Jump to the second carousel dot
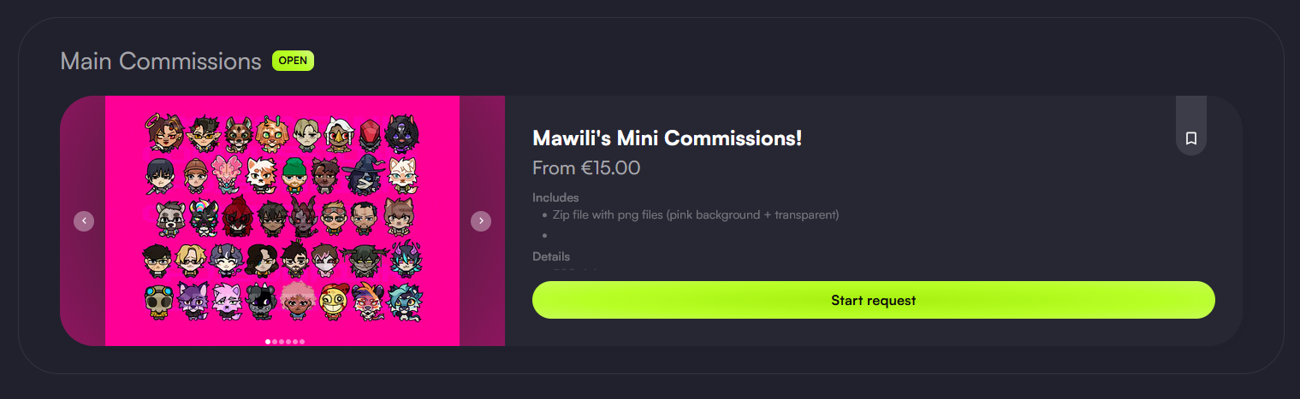The width and height of the screenshot is (1300, 399). pos(275,342)
